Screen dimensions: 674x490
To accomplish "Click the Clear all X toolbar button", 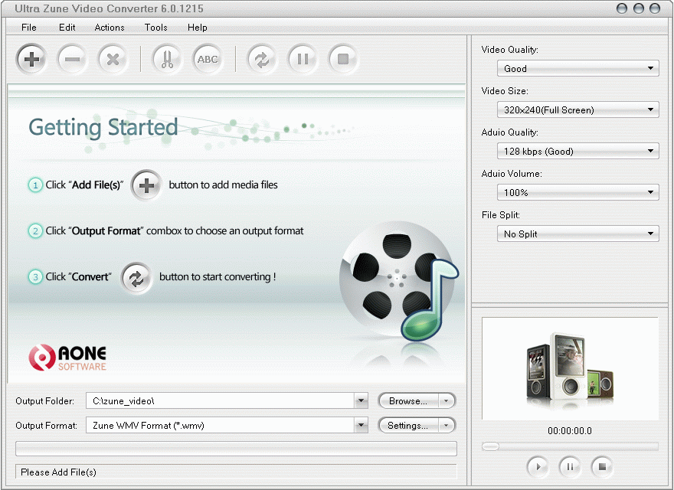I will tap(113, 59).
